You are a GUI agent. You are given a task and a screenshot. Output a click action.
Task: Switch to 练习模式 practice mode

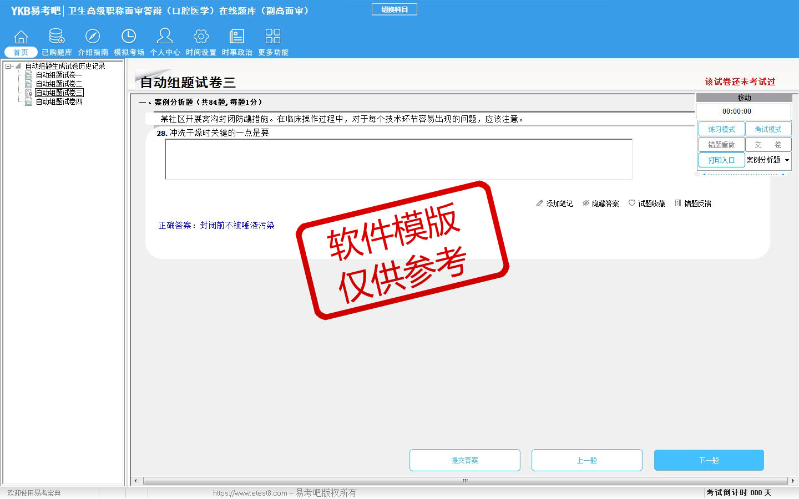(721, 129)
